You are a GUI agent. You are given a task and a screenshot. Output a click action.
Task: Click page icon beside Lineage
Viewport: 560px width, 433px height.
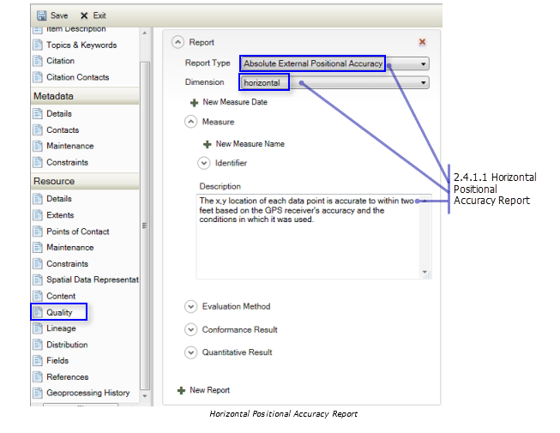[x=38, y=328]
